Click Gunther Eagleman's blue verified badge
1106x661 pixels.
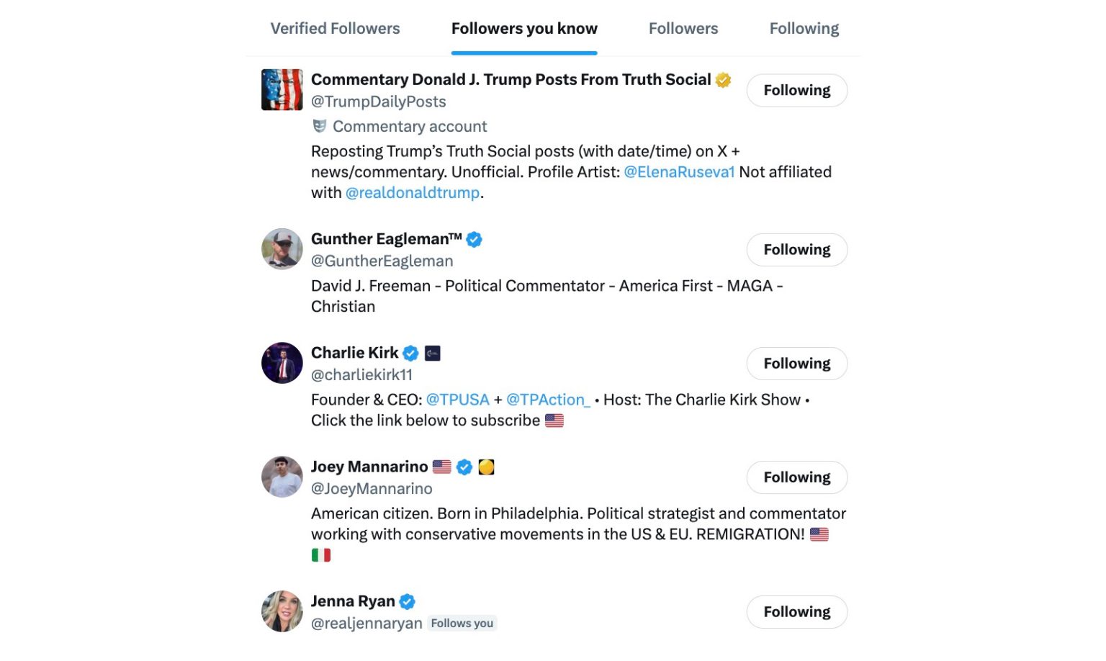(x=474, y=239)
